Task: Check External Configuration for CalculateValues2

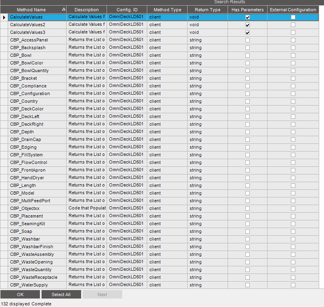Action: [x=293, y=25]
